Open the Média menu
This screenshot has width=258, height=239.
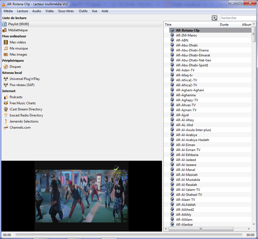pos(8,11)
